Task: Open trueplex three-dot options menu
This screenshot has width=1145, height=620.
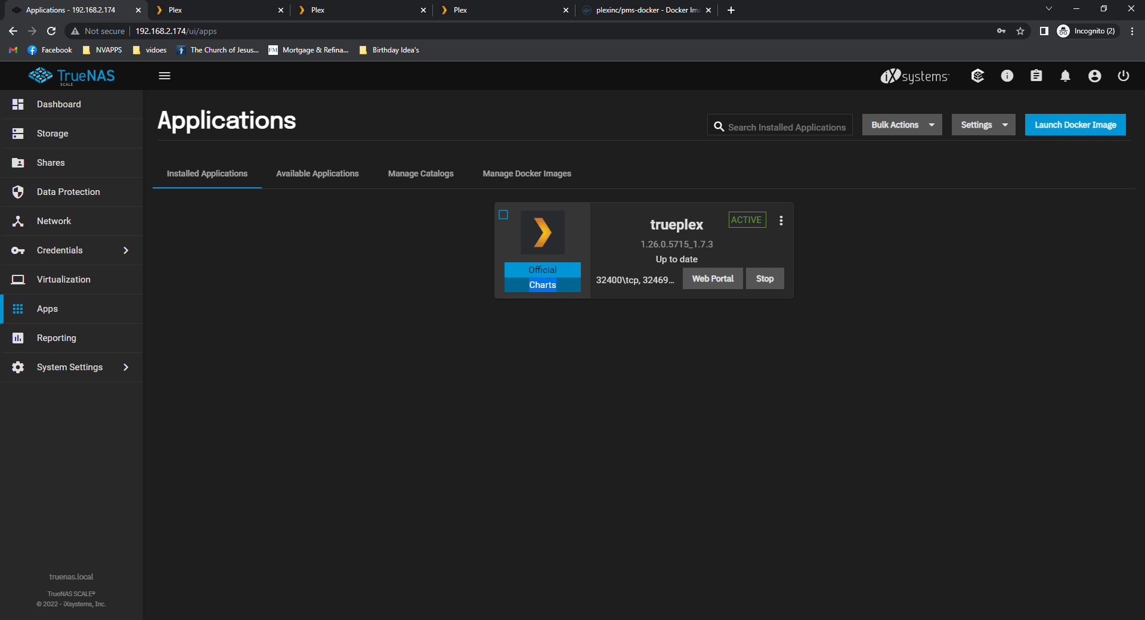Action: [x=781, y=221]
